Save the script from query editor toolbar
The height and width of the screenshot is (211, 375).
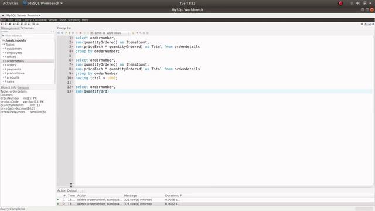pyautogui.click(x=62, y=33)
